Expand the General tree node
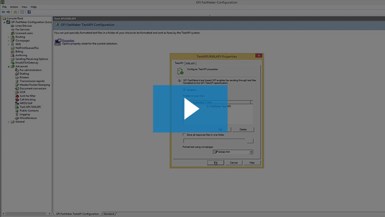385x217 pixels. [x=8, y=122]
